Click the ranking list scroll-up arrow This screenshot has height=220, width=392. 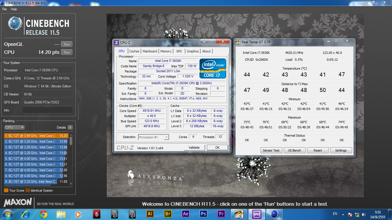tap(71, 135)
